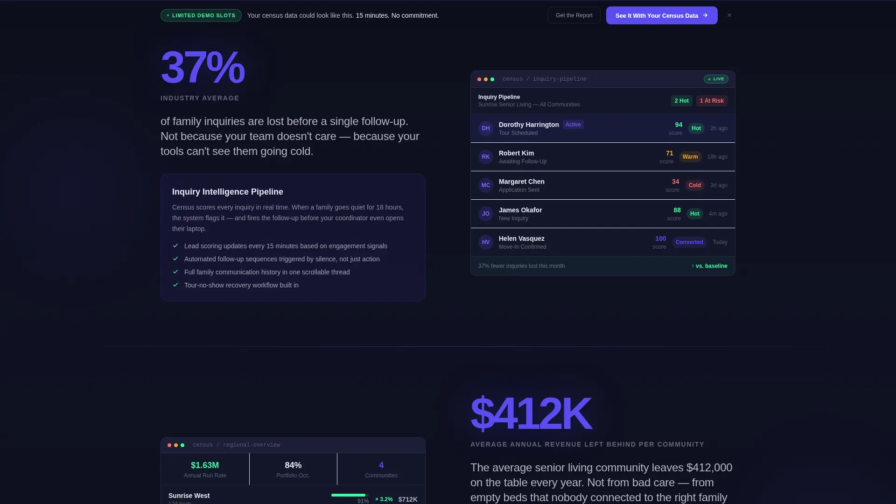Click Move-In Confirmed status under Helen Vasquez
896x504 pixels.
(x=523, y=247)
